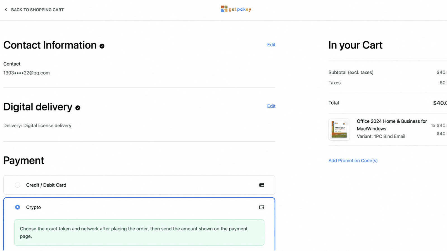Click the 'Total' label in cart
Image resolution: width=447 pixels, height=251 pixels.
(334, 103)
